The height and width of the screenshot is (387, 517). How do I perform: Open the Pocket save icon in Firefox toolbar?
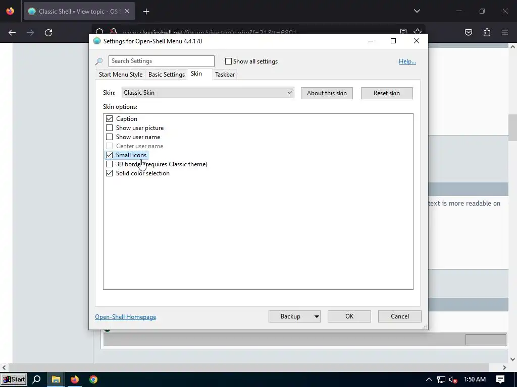pyautogui.click(x=469, y=32)
